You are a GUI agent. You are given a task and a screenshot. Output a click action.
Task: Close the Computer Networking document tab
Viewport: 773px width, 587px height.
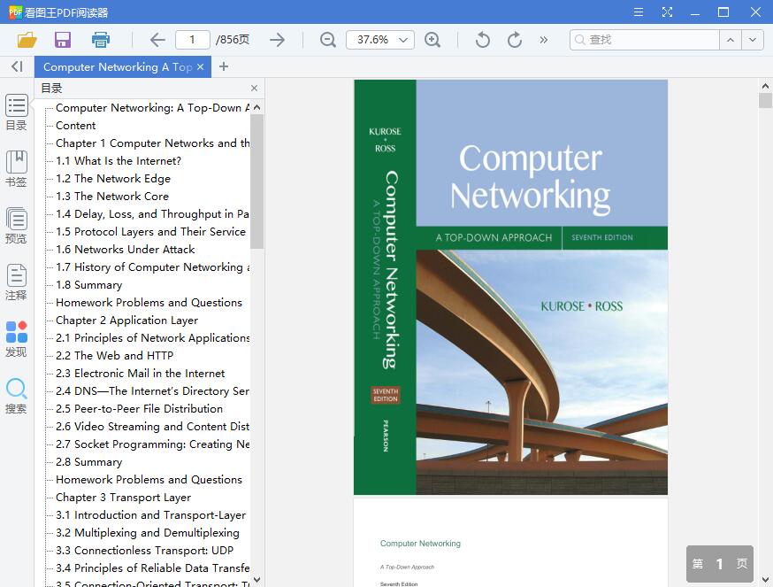coord(200,66)
